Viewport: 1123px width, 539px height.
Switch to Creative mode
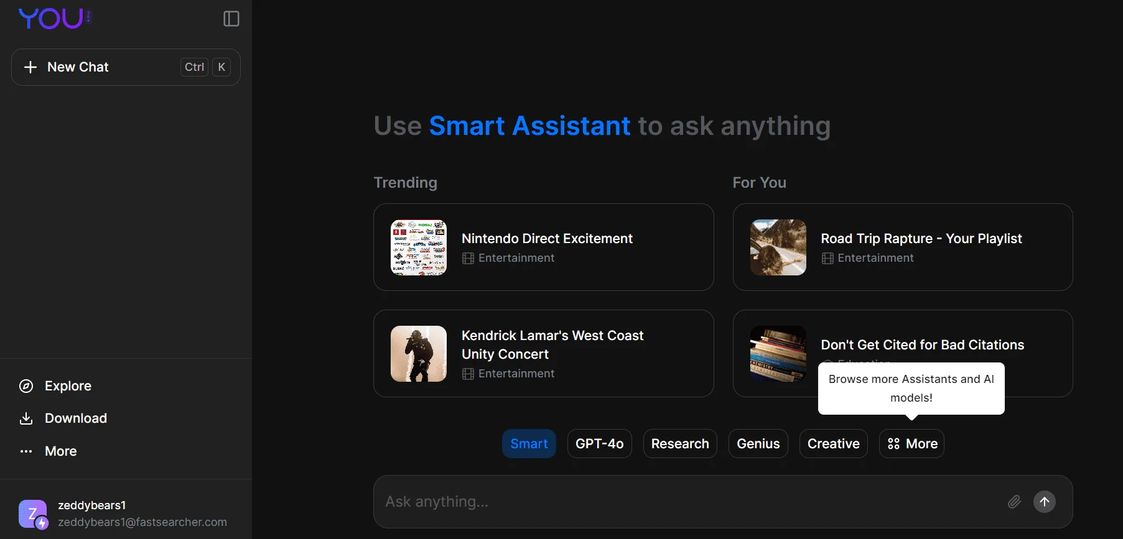click(x=834, y=444)
